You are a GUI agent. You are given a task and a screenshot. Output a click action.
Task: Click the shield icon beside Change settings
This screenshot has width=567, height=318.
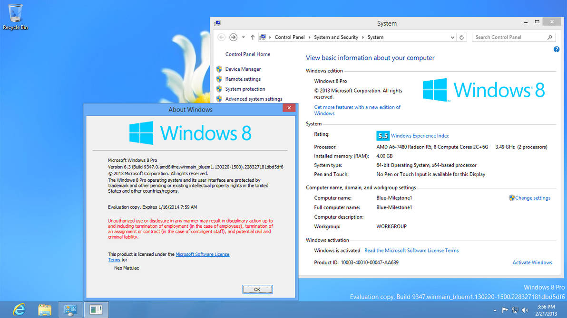(x=511, y=198)
